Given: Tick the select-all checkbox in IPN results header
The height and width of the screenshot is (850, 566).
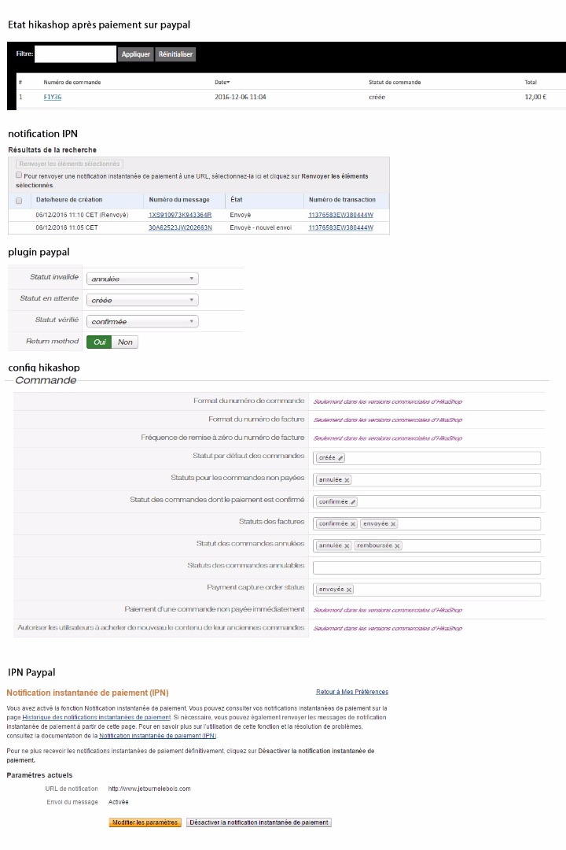Looking at the screenshot, I should pos(19,200).
